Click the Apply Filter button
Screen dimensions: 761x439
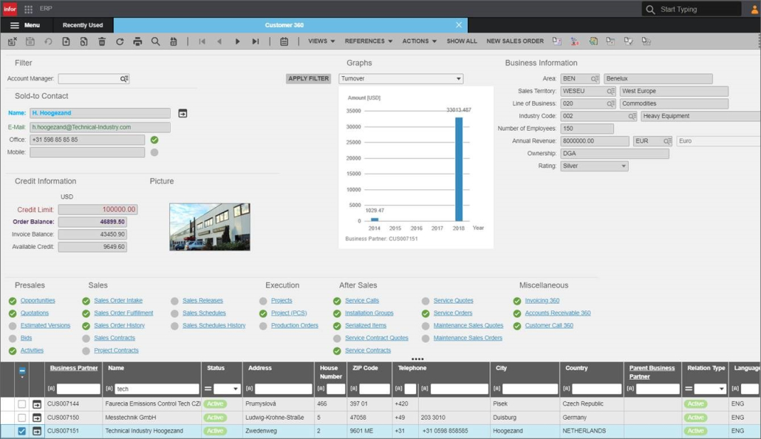[308, 78]
